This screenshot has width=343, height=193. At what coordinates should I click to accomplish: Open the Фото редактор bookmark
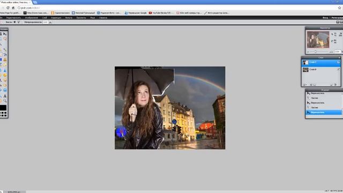(x=217, y=13)
